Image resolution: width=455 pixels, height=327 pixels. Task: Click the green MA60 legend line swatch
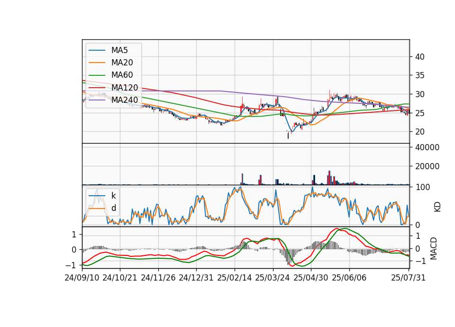pos(97,75)
